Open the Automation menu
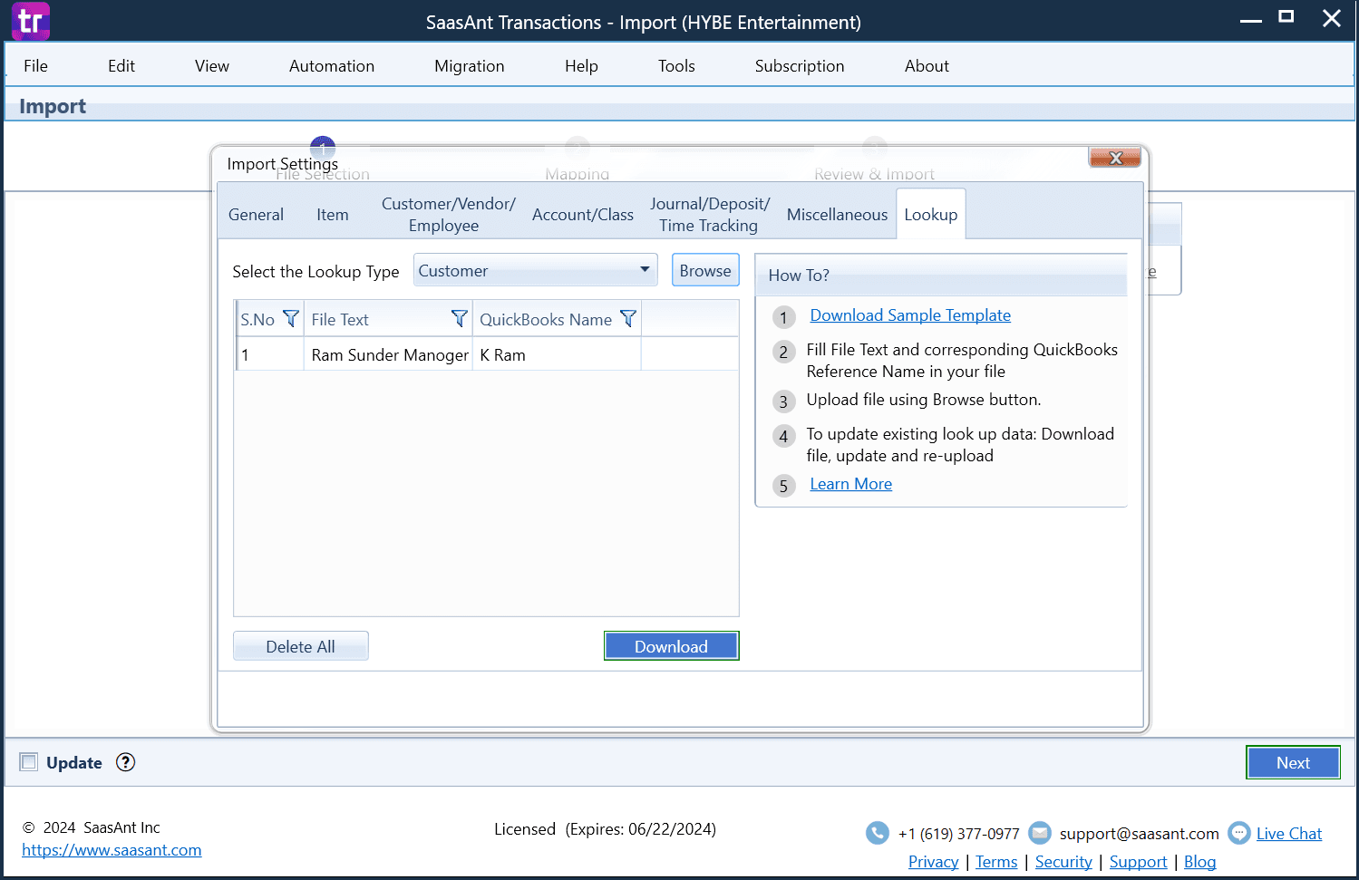The image size is (1359, 880). pos(332,66)
